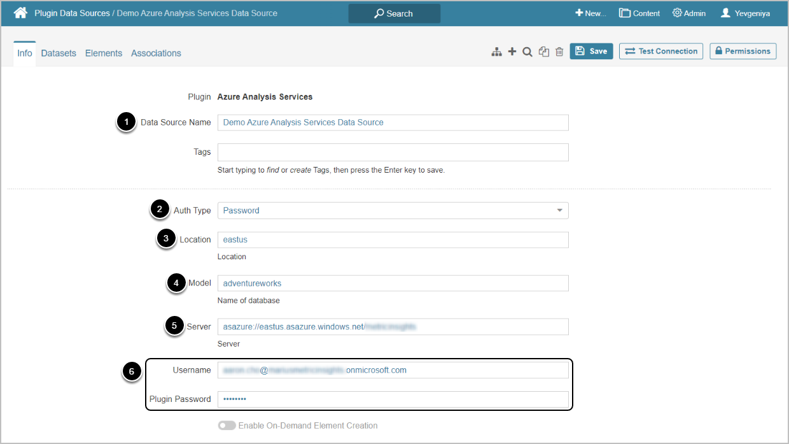Open the hierarchy diagram icon in toolbar
The height and width of the screenshot is (444, 789).
tap(497, 52)
